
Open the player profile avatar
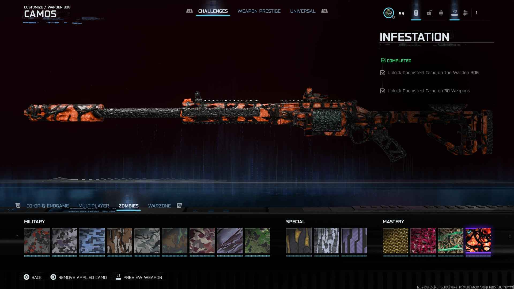click(x=388, y=13)
